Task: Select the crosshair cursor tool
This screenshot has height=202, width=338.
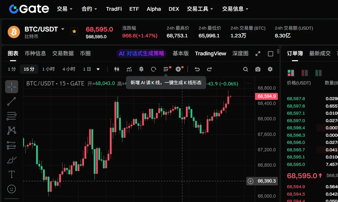Action: (x=12, y=87)
